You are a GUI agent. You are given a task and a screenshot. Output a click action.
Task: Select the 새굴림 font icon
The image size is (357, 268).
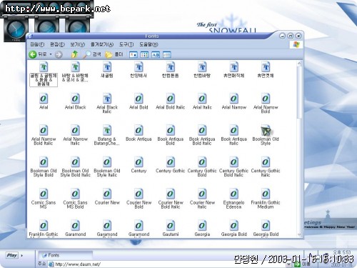tap(107, 67)
